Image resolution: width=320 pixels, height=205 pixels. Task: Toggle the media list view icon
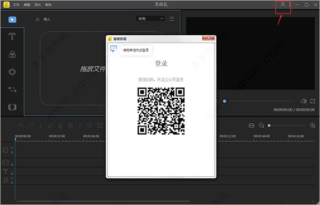coord(172,19)
